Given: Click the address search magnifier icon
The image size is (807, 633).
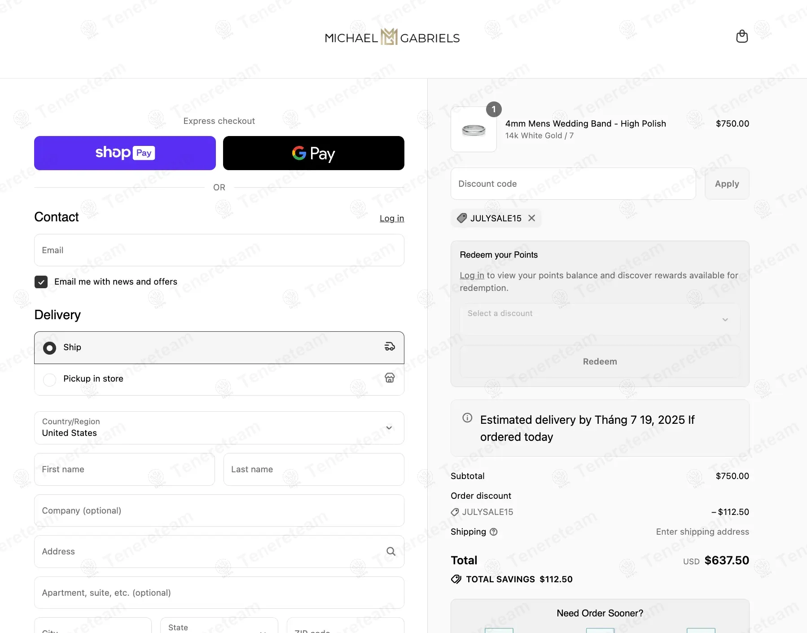Looking at the screenshot, I should click(391, 551).
